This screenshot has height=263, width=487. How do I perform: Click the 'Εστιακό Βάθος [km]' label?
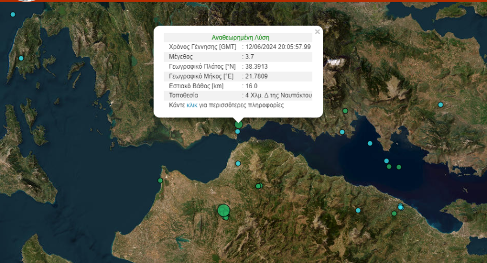196,86
